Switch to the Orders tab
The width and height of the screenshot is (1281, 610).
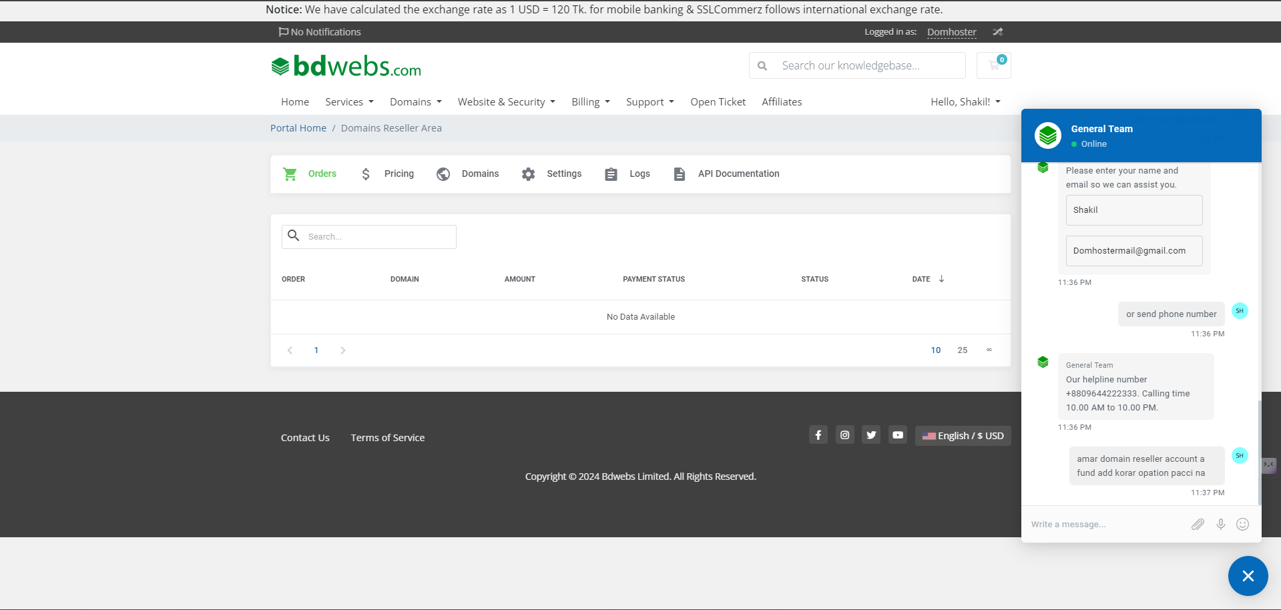tap(322, 174)
